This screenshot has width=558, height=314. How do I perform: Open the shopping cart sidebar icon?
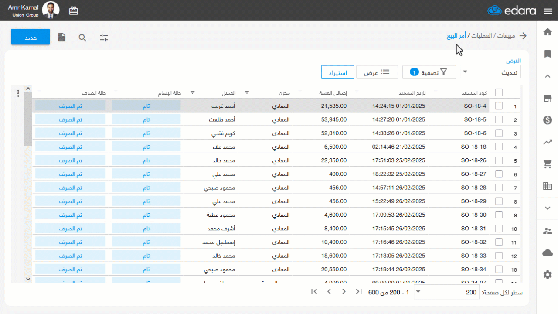548,164
